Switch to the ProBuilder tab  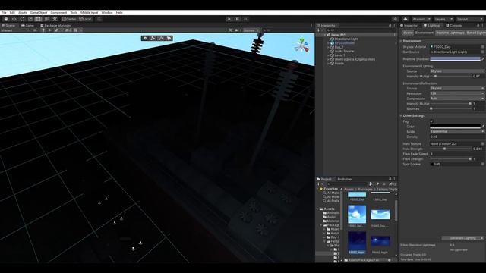click(x=345, y=179)
